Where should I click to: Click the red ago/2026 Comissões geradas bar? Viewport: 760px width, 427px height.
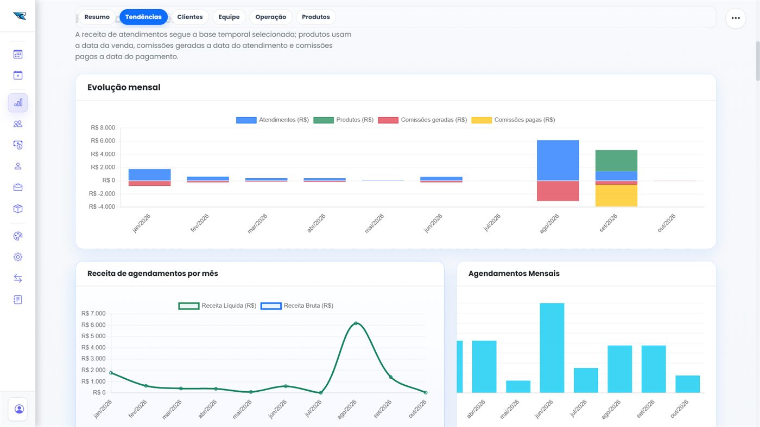[x=558, y=191]
